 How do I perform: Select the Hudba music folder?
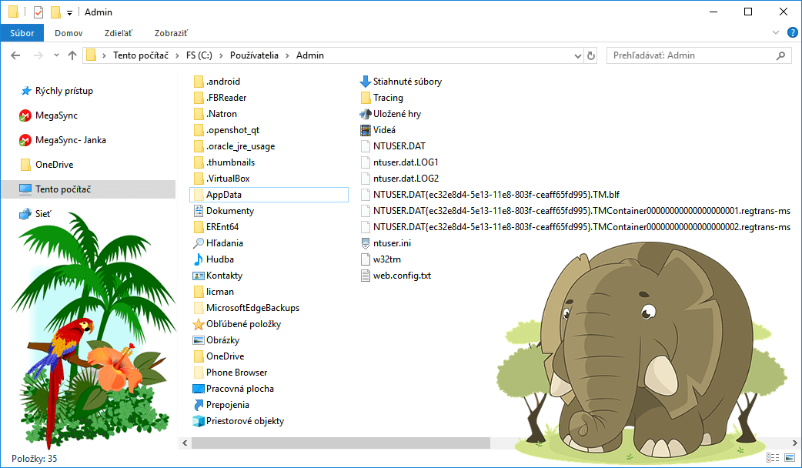pos(219,259)
